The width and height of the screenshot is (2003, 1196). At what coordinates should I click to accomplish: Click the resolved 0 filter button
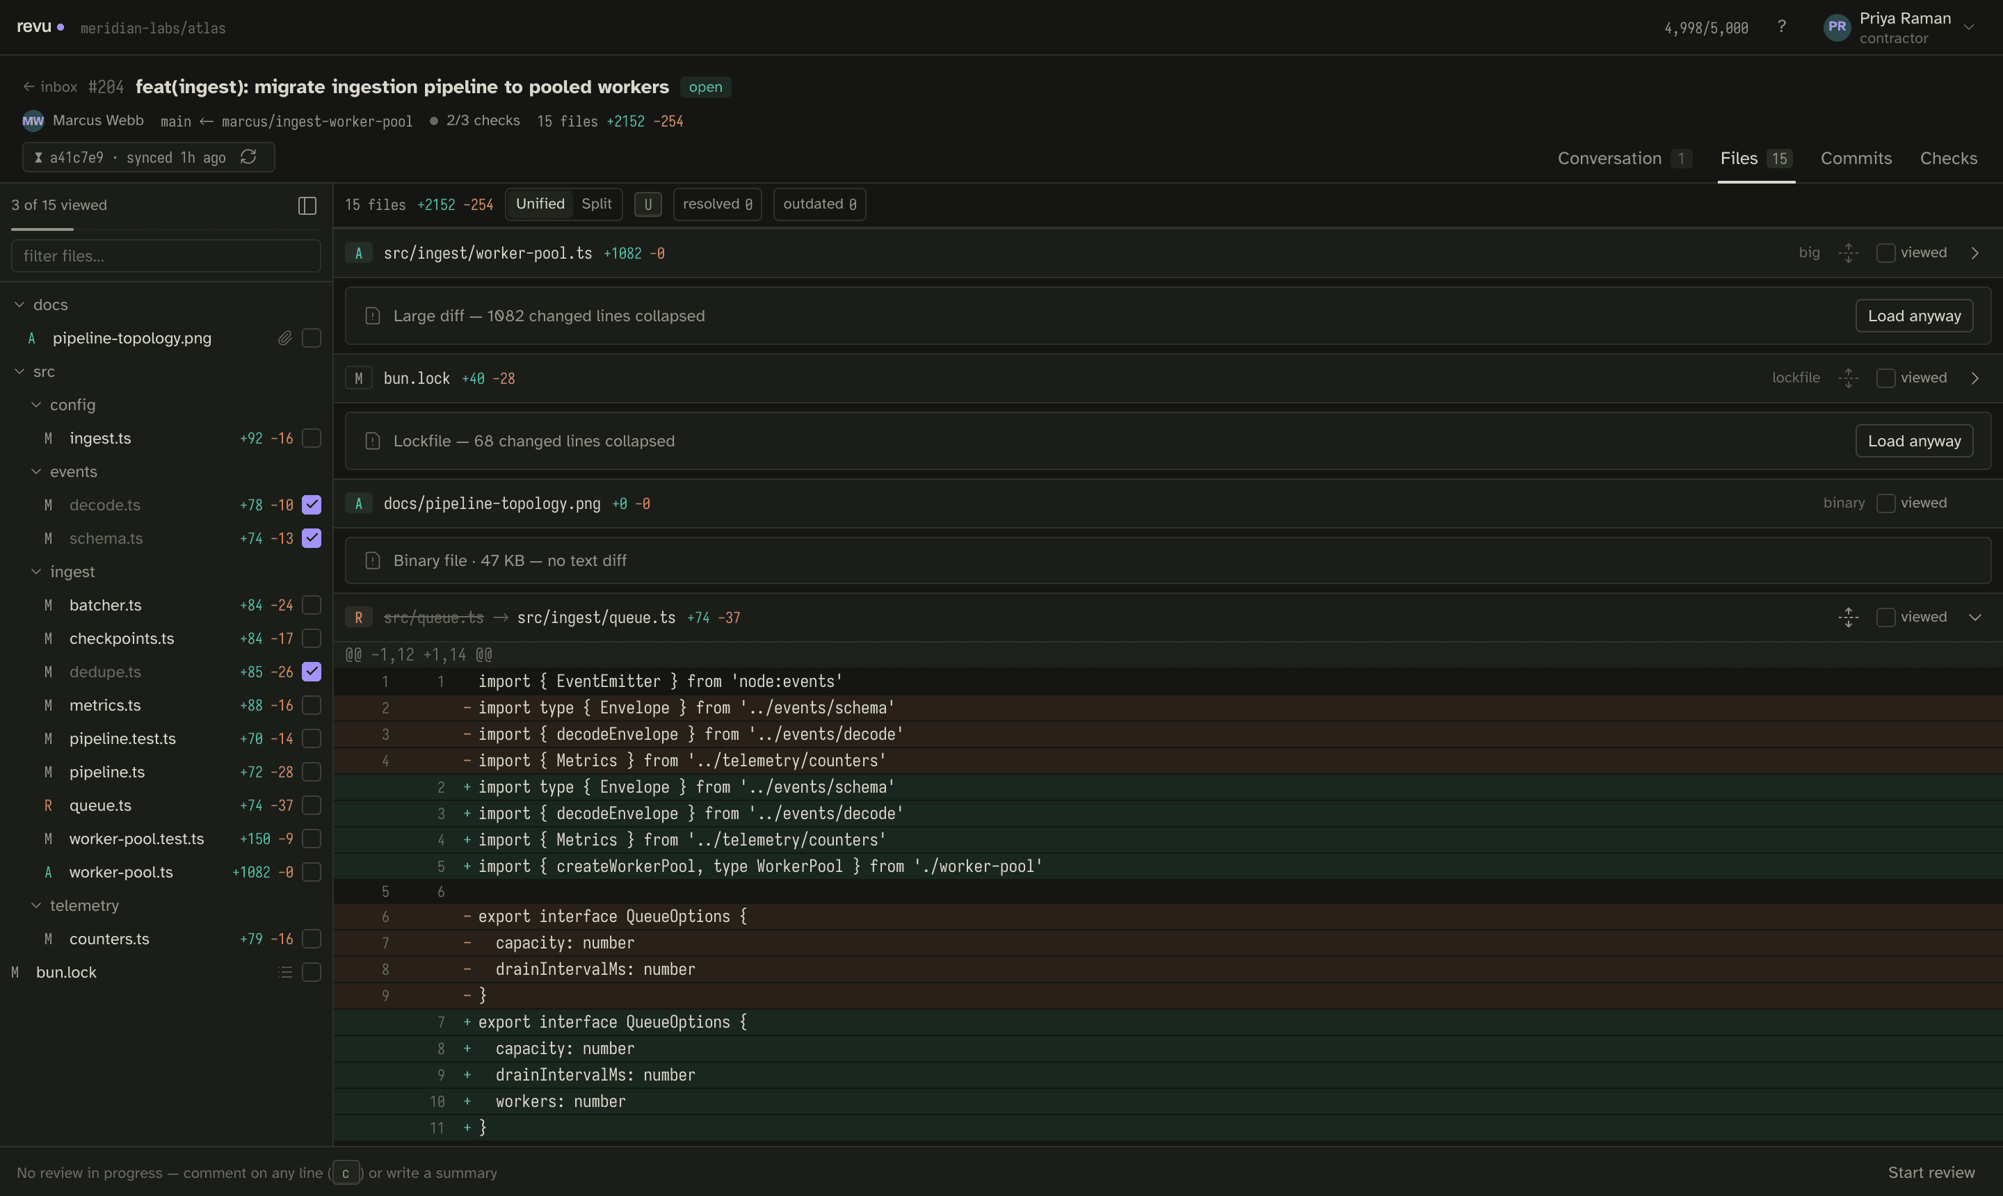[x=717, y=204]
